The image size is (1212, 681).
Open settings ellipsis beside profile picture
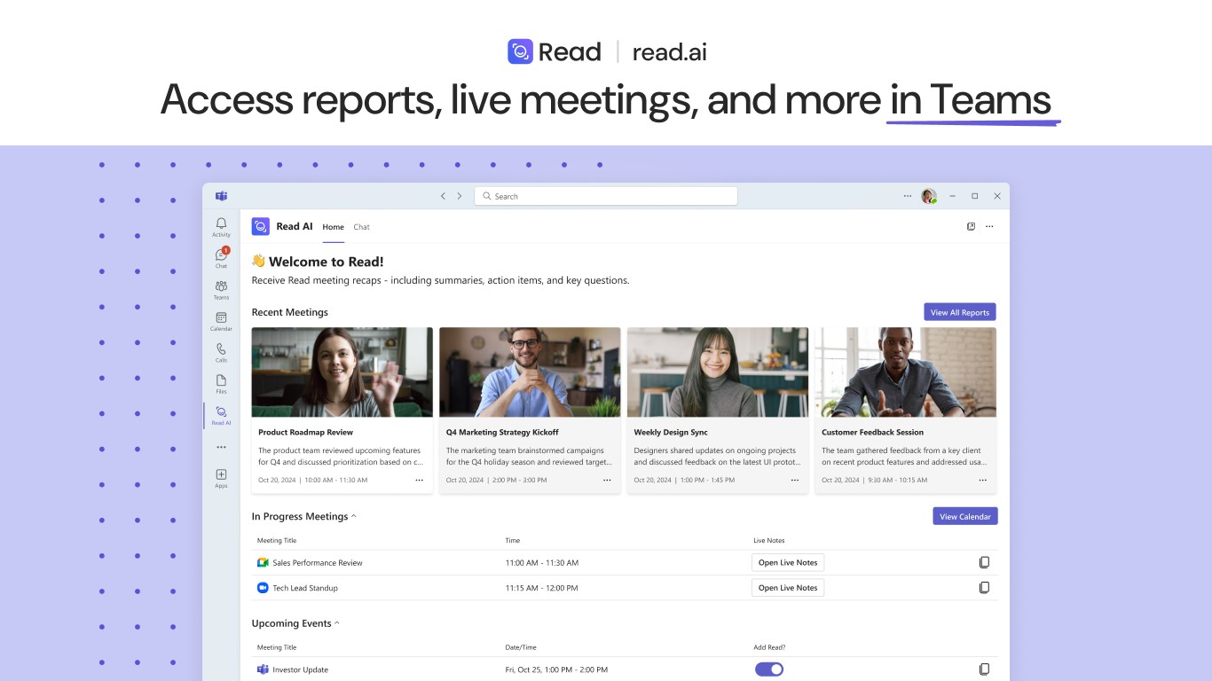pos(907,196)
